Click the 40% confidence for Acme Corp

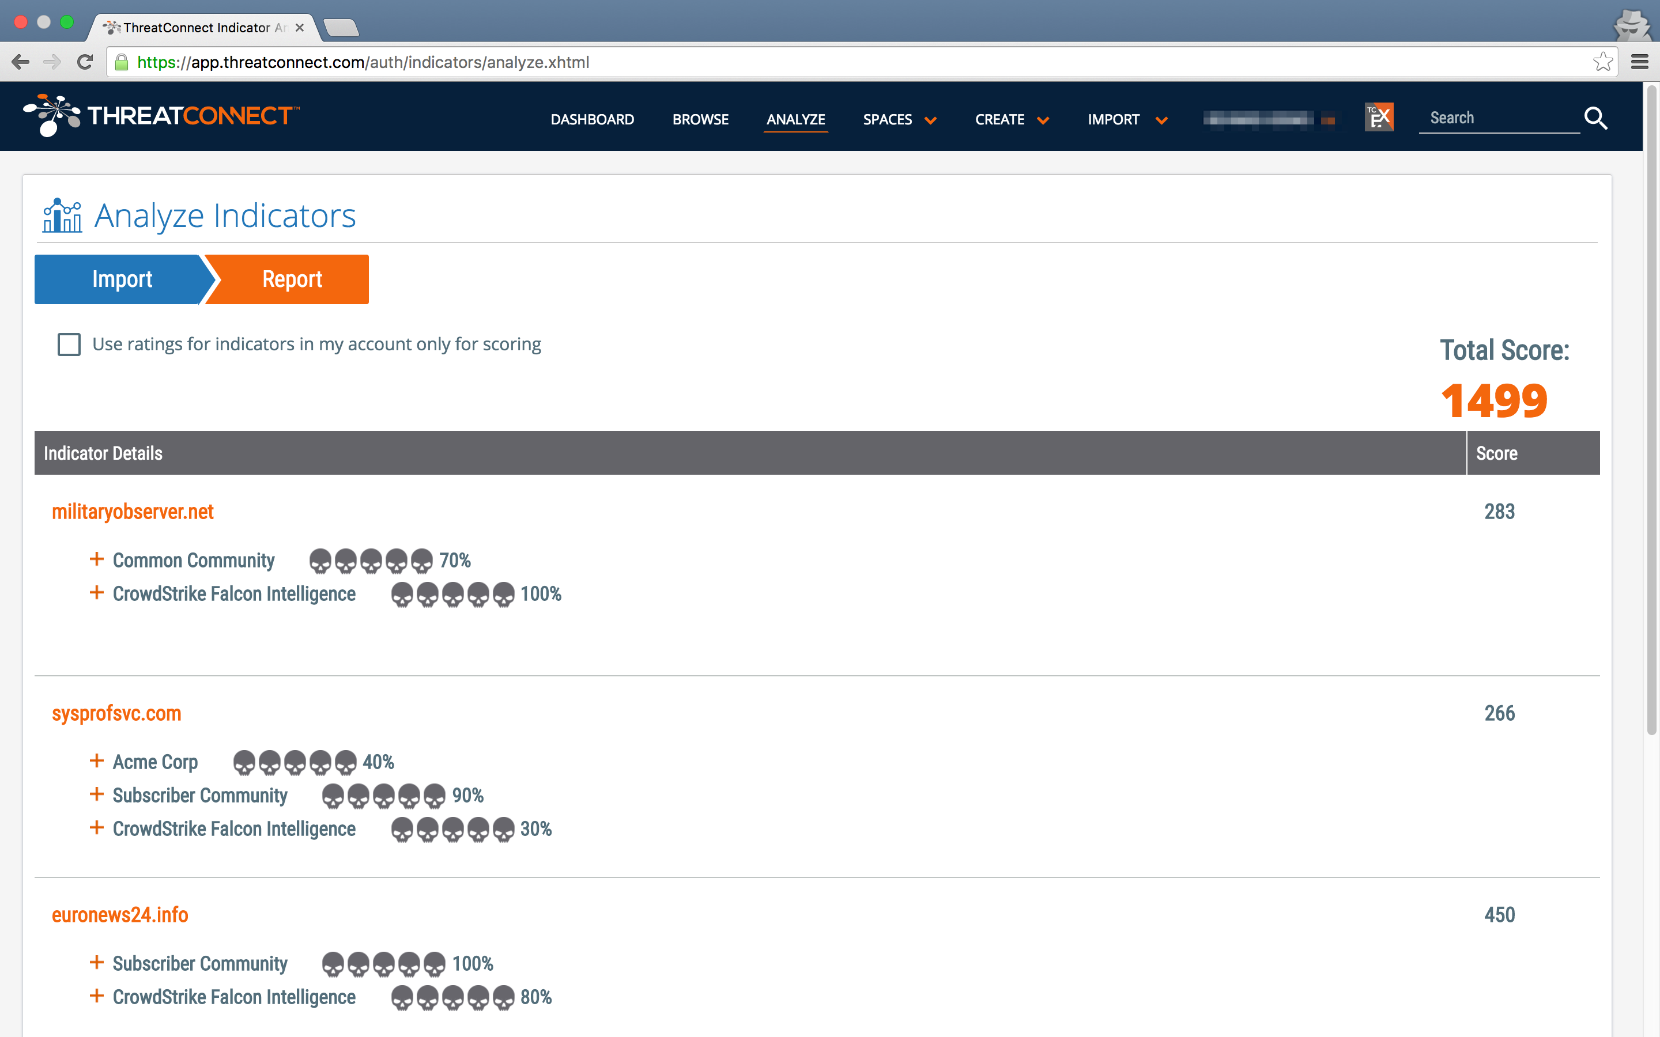coord(378,763)
